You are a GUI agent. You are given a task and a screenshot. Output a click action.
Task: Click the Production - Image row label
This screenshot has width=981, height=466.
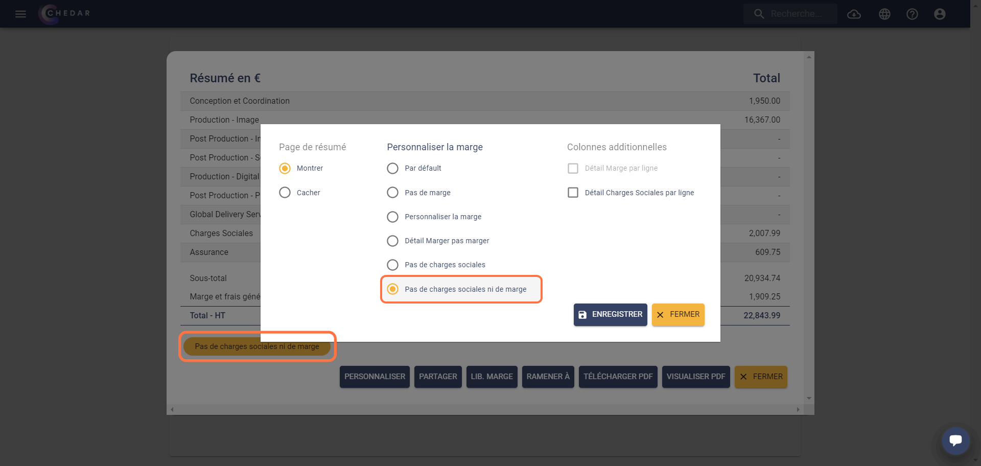(x=224, y=120)
